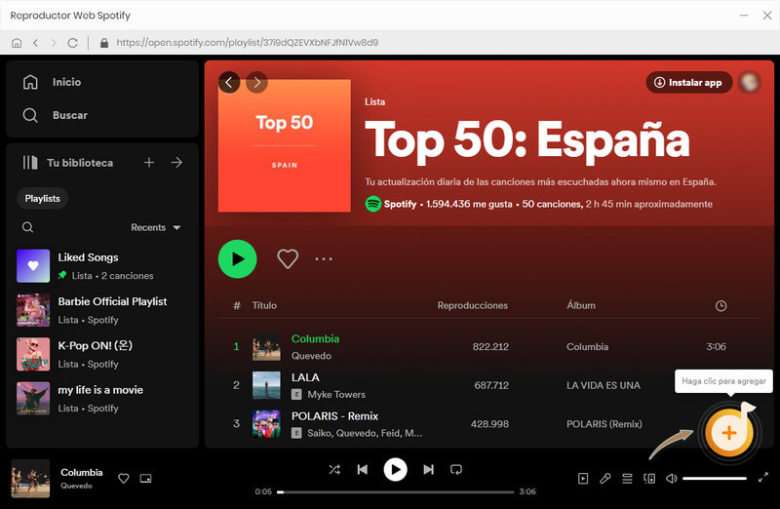780x509 pixels.
Task: Click the Reproducciones column header
Action: (473, 305)
